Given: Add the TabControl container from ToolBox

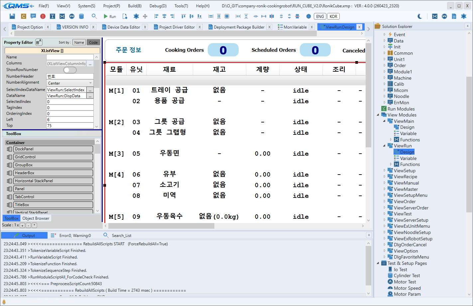Looking at the screenshot, I should (x=53, y=197).
